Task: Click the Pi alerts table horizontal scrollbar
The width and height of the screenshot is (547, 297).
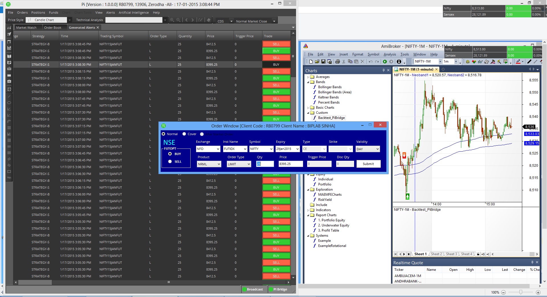Action: click(x=152, y=282)
